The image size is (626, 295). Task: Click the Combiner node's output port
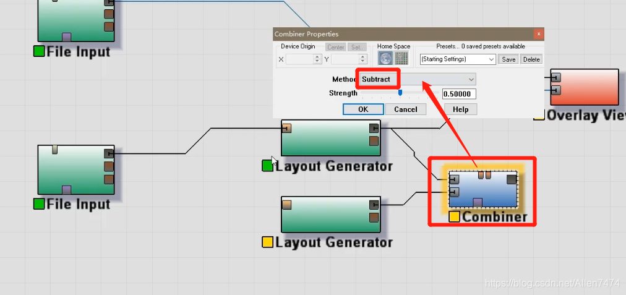coord(512,179)
